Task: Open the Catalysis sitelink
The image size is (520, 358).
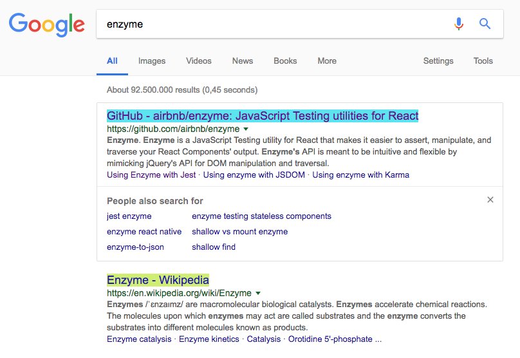Action: coord(264,339)
